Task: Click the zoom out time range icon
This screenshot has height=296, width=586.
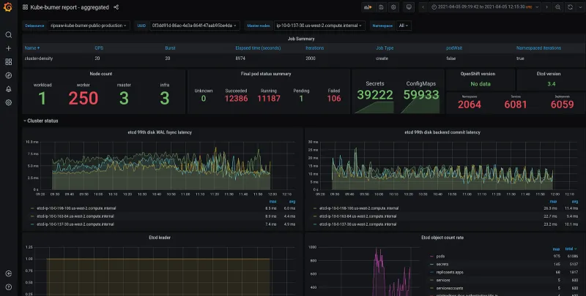Action: [558, 7]
